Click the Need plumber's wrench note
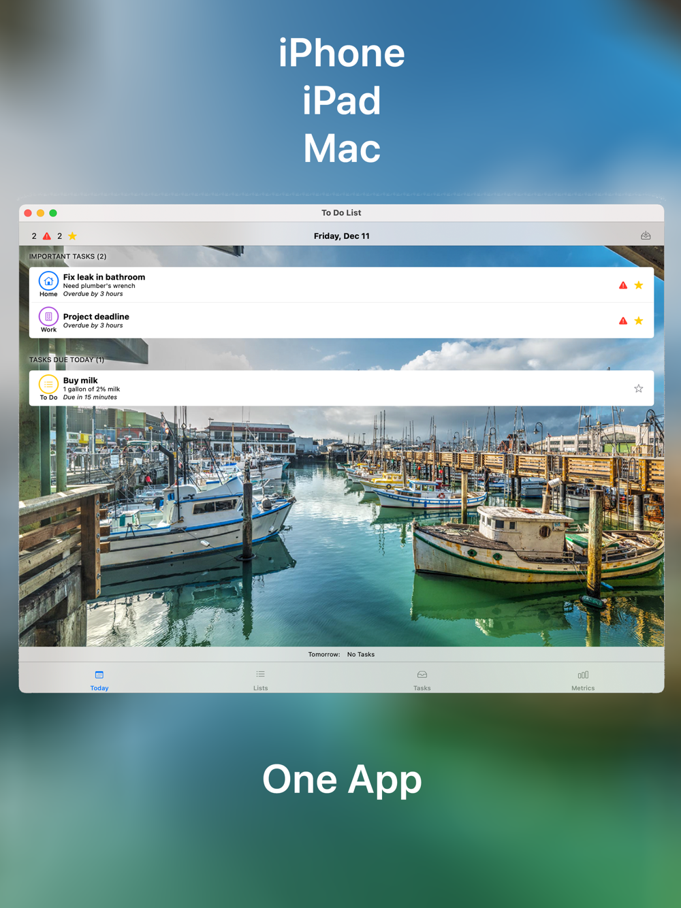The image size is (681, 908). tap(99, 286)
